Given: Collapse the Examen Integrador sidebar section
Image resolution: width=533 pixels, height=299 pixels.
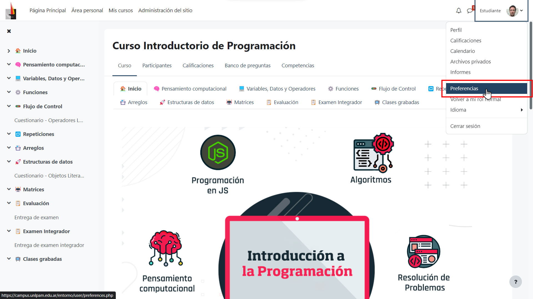Looking at the screenshot, I should pyautogui.click(x=9, y=231).
